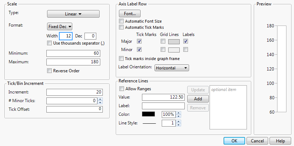The height and width of the screenshot is (146, 294).
Task: Click the Major grid lines color swatch
Action: coord(174,41)
